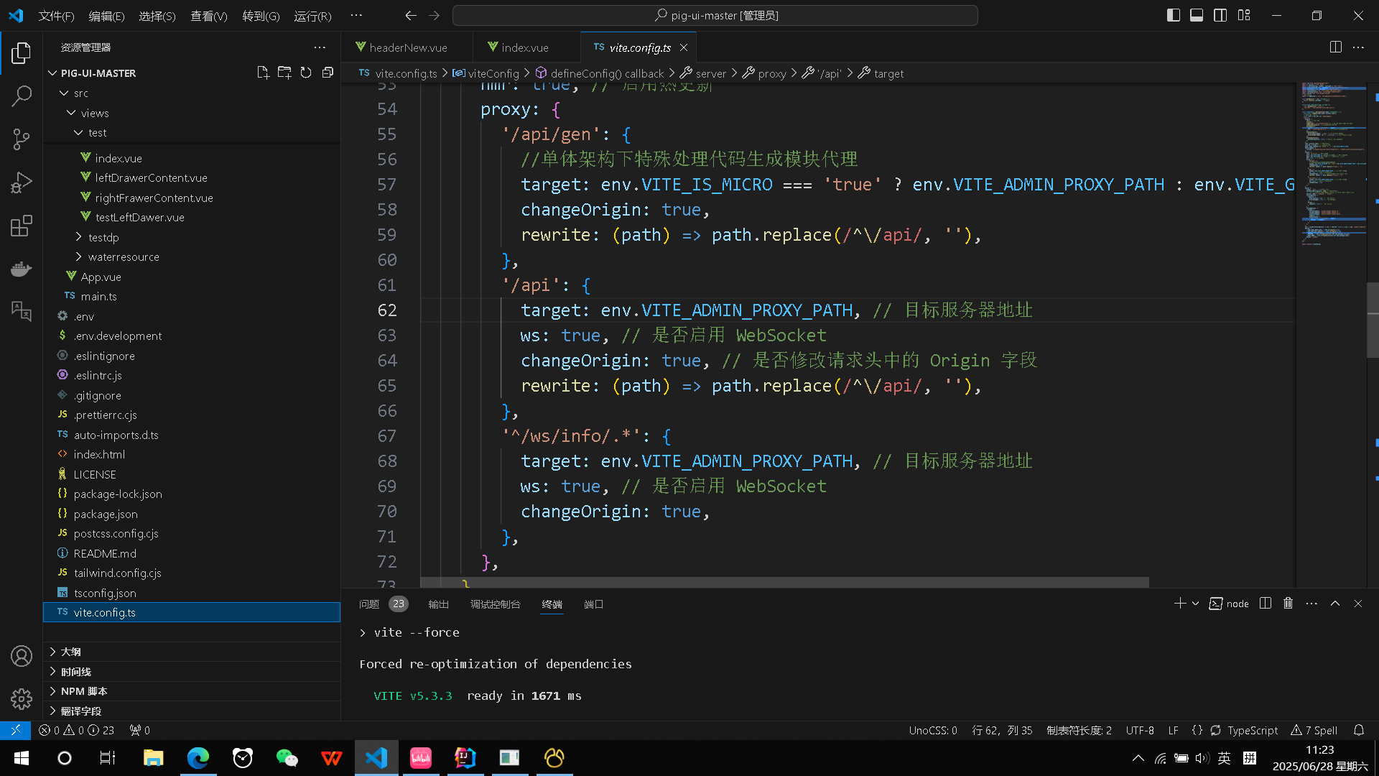Image resolution: width=1379 pixels, height=776 pixels.
Task: Select the Run and Debug icon
Action: click(21, 182)
